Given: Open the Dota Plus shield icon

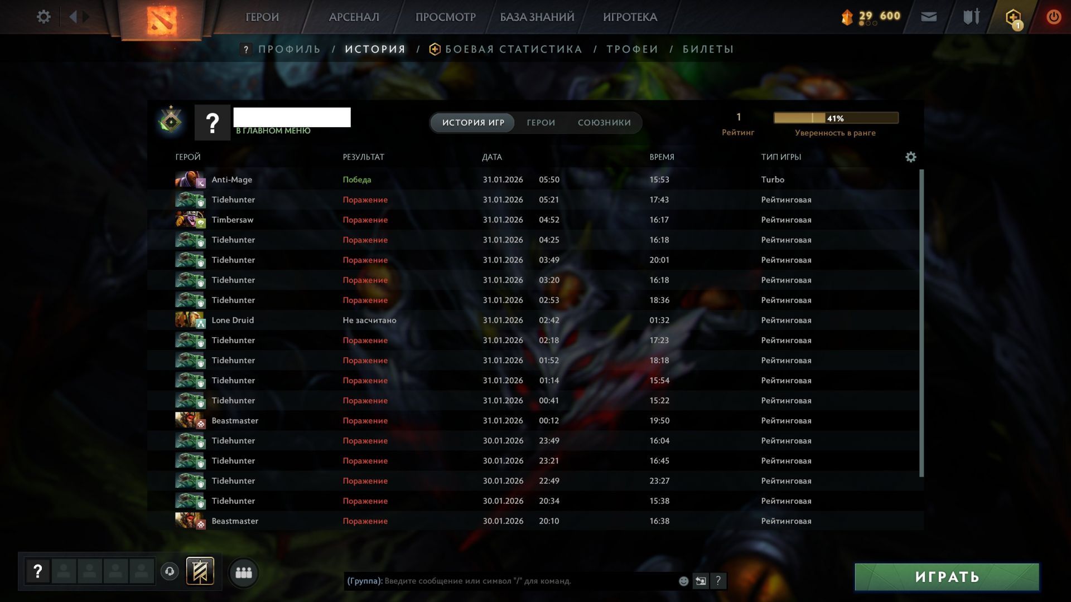Looking at the screenshot, I should pyautogui.click(x=1014, y=17).
